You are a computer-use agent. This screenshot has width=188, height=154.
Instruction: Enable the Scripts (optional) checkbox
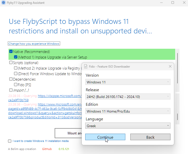11,63
